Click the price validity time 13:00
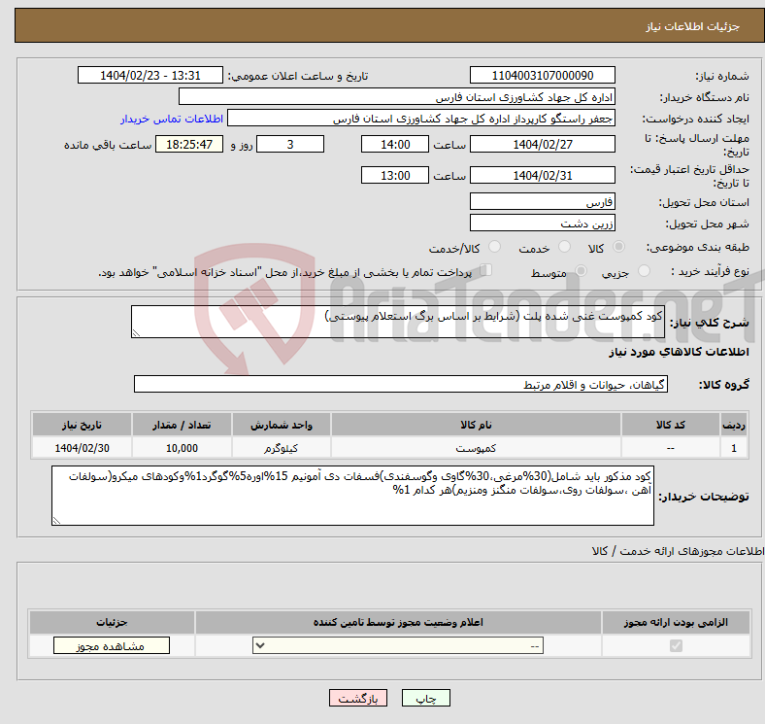The width and height of the screenshot is (765, 724). click(x=395, y=175)
